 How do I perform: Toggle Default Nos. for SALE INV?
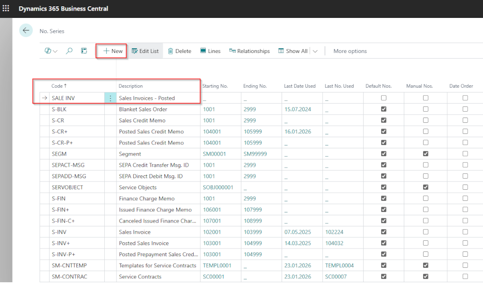coord(384,98)
